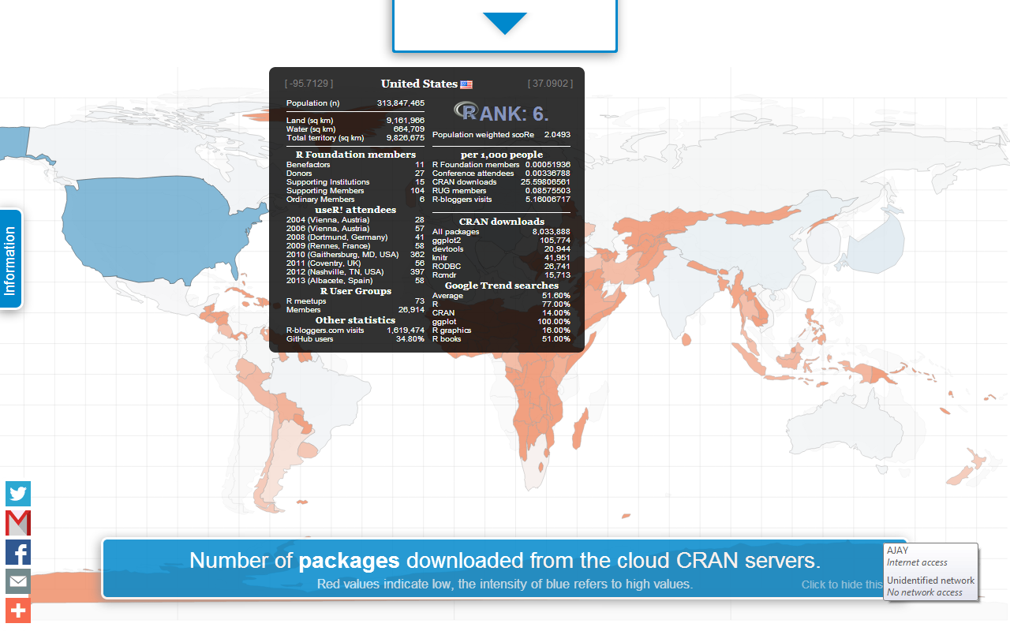Click the Unidentified network entry
The height and width of the screenshot is (631, 1010).
point(930,585)
